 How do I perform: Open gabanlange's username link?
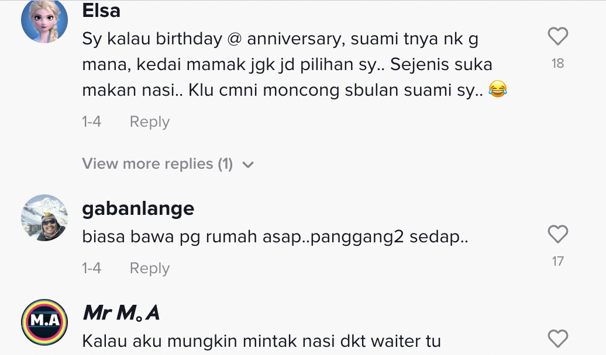pos(138,208)
